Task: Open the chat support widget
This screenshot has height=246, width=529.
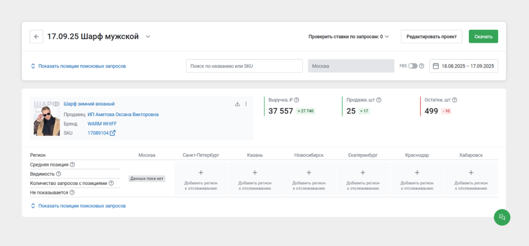Action: click(502, 217)
